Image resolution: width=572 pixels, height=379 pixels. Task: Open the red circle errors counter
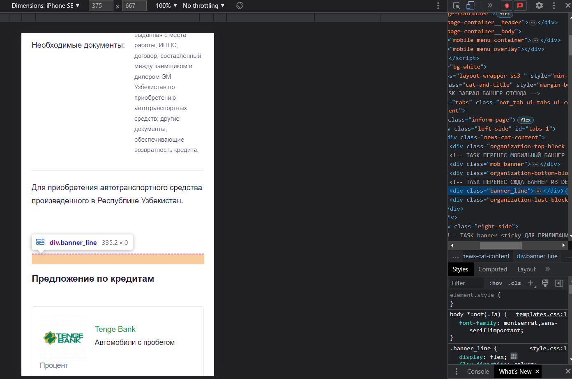(507, 5)
